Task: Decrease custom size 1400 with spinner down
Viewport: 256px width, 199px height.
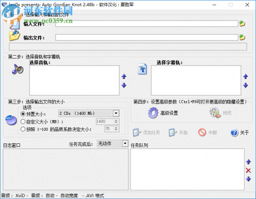Action: pyautogui.click(x=116, y=123)
